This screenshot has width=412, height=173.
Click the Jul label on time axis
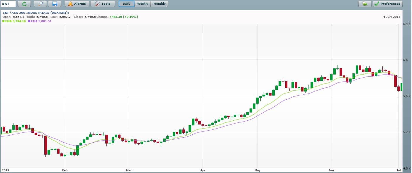(x=399, y=169)
